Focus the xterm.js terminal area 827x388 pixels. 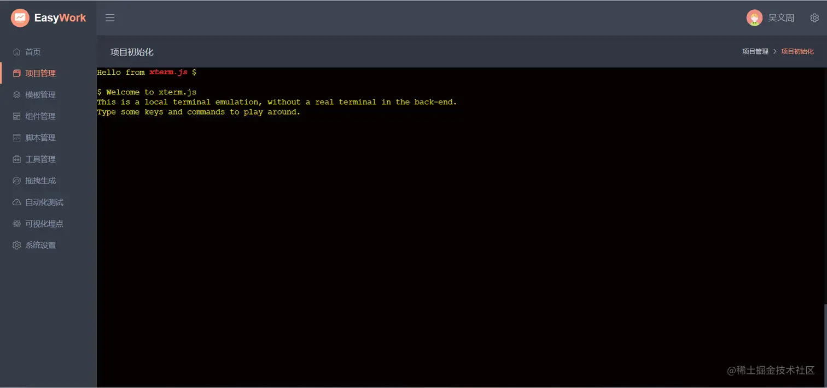[459, 228]
